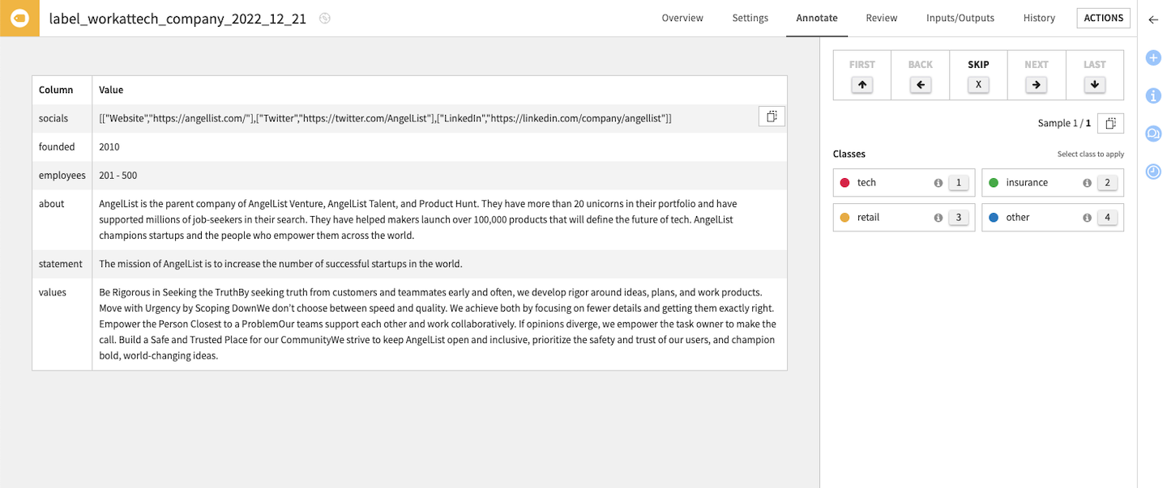
Task: Click the sync status icon beside task name
Action: tap(325, 19)
